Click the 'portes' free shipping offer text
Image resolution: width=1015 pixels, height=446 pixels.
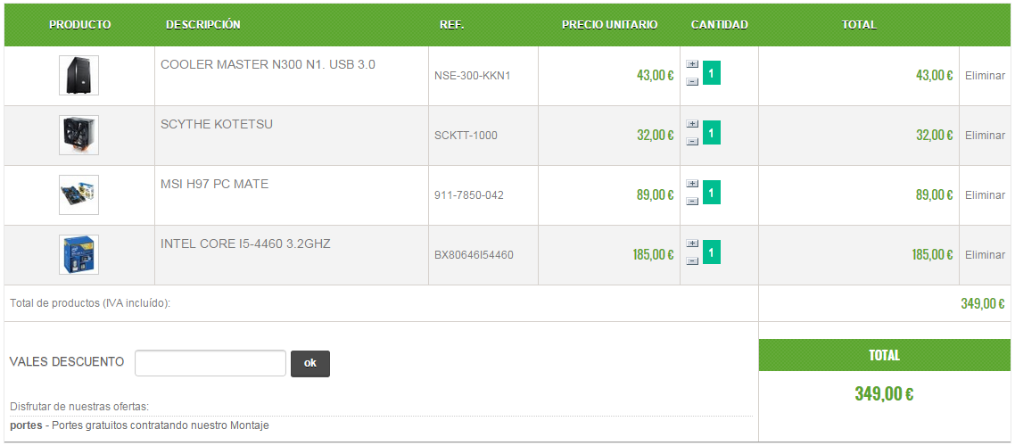(x=139, y=426)
